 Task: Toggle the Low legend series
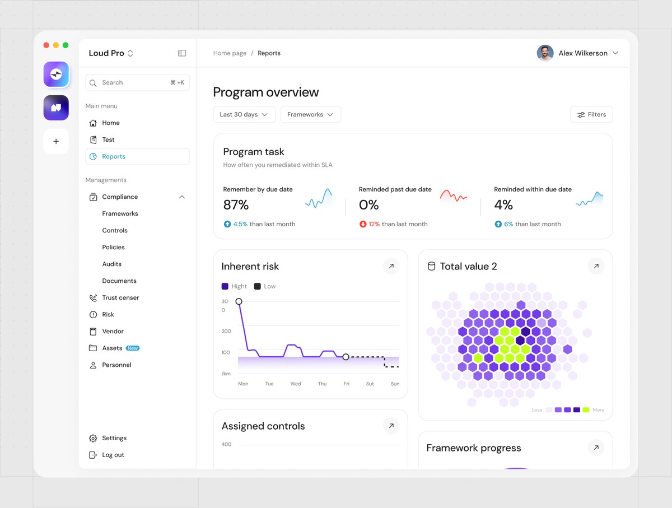(265, 286)
